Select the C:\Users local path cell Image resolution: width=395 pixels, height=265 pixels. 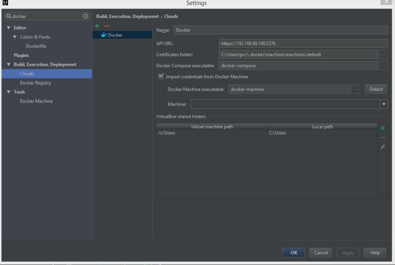tap(322, 133)
